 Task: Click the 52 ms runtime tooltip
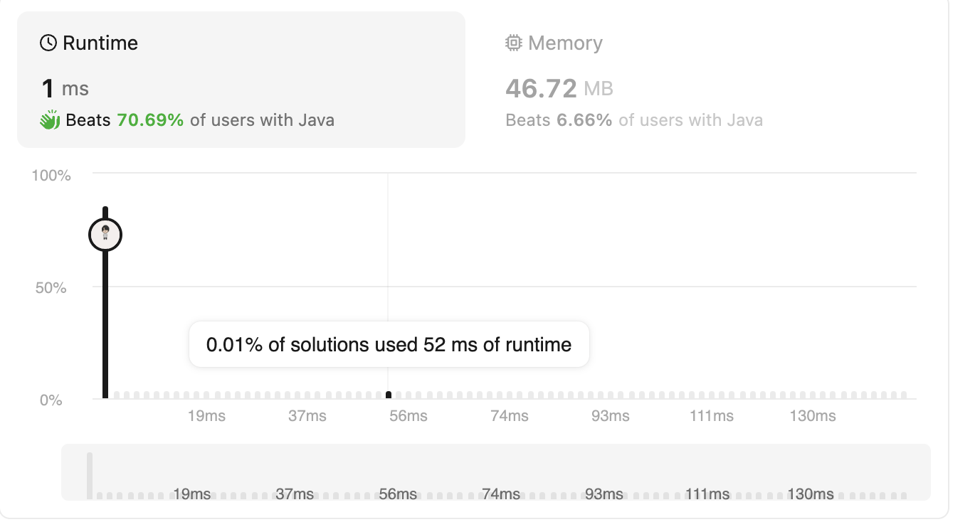(x=389, y=345)
